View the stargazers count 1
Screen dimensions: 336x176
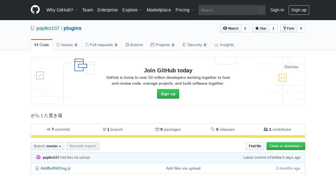(273, 28)
